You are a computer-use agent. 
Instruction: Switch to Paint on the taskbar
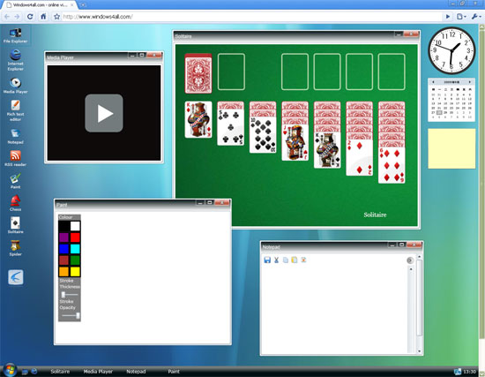pos(174,372)
